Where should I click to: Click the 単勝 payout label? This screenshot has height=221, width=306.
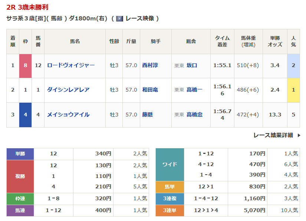(x=20, y=154)
